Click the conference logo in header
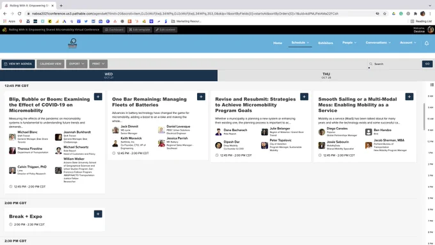435x245 pixels. [x=73, y=43]
